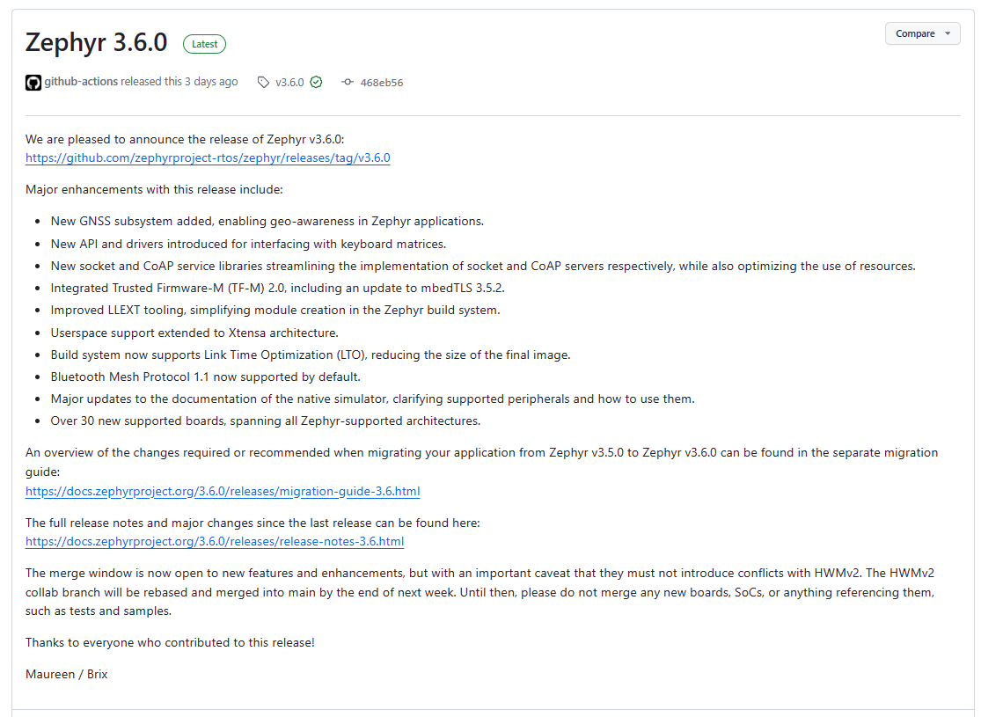Click 'Bluetooth Mesh Protocol 1.1' bullet text
The width and height of the screenshot is (981, 717).
click(x=205, y=377)
